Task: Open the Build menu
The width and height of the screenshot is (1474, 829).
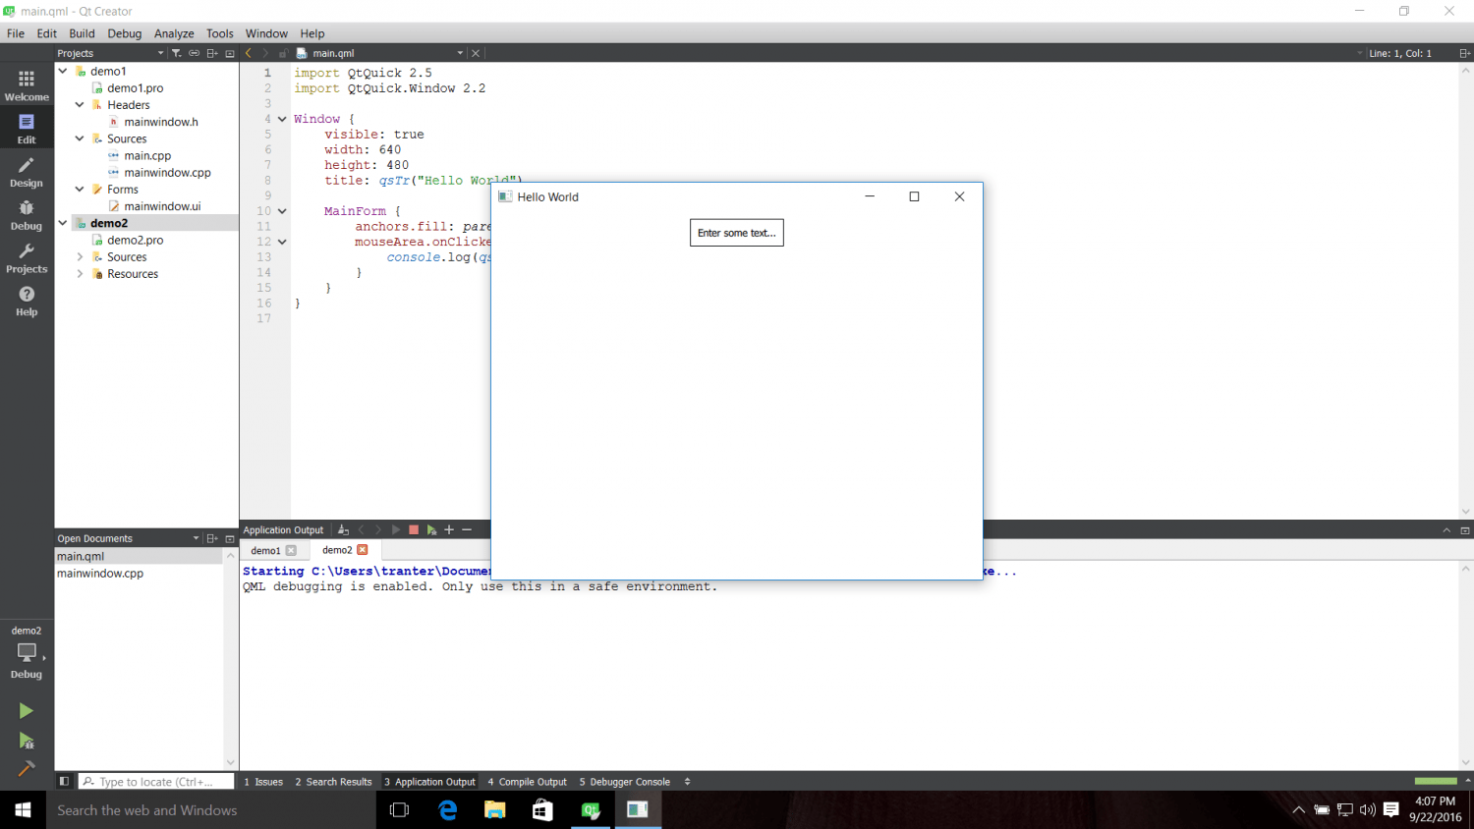Action: [x=82, y=33]
